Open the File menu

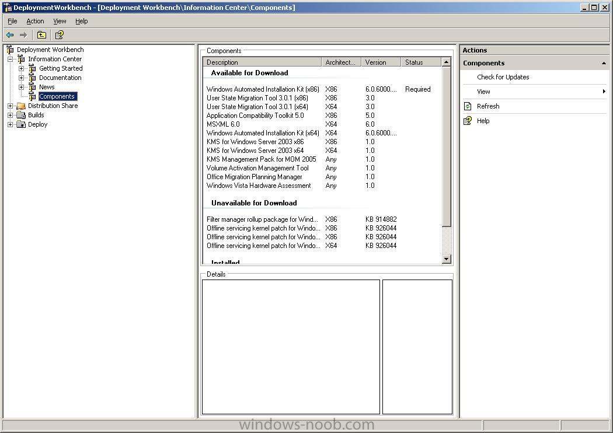click(12, 21)
